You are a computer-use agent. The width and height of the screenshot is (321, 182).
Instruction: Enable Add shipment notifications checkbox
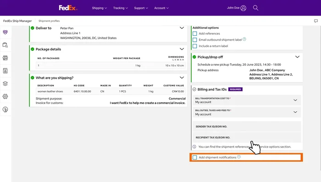click(195, 157)
